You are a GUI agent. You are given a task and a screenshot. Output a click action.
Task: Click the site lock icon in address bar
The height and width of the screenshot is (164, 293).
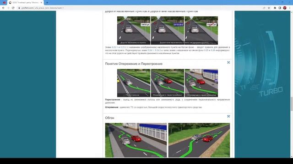coord(19,8)
